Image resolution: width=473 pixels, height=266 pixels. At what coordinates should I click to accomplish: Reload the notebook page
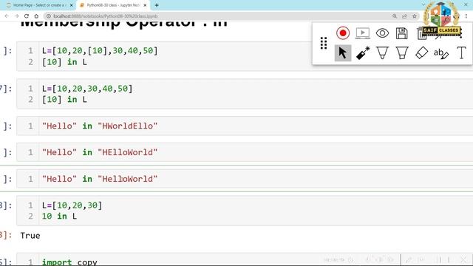pyautogui.click(x=27, y=16)
